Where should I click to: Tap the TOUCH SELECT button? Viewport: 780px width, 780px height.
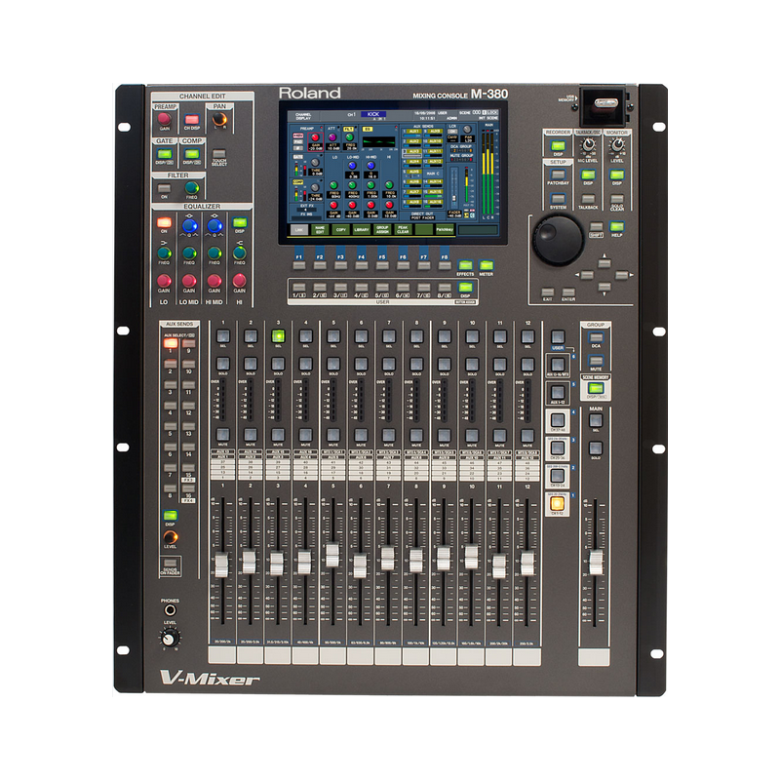[x=218, y=154]
